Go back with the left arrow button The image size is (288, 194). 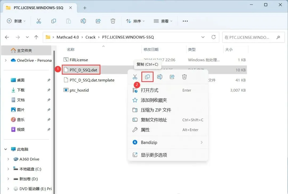(7, 37)
